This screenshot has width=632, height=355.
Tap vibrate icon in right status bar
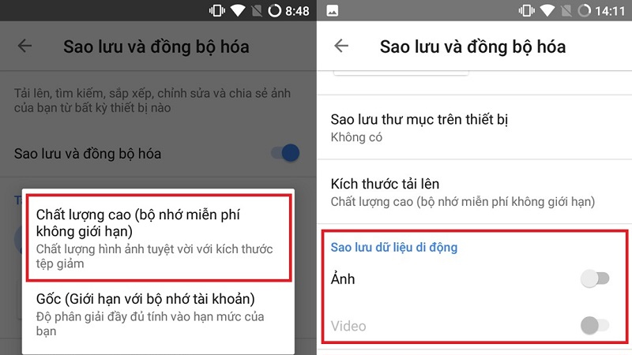526,11
